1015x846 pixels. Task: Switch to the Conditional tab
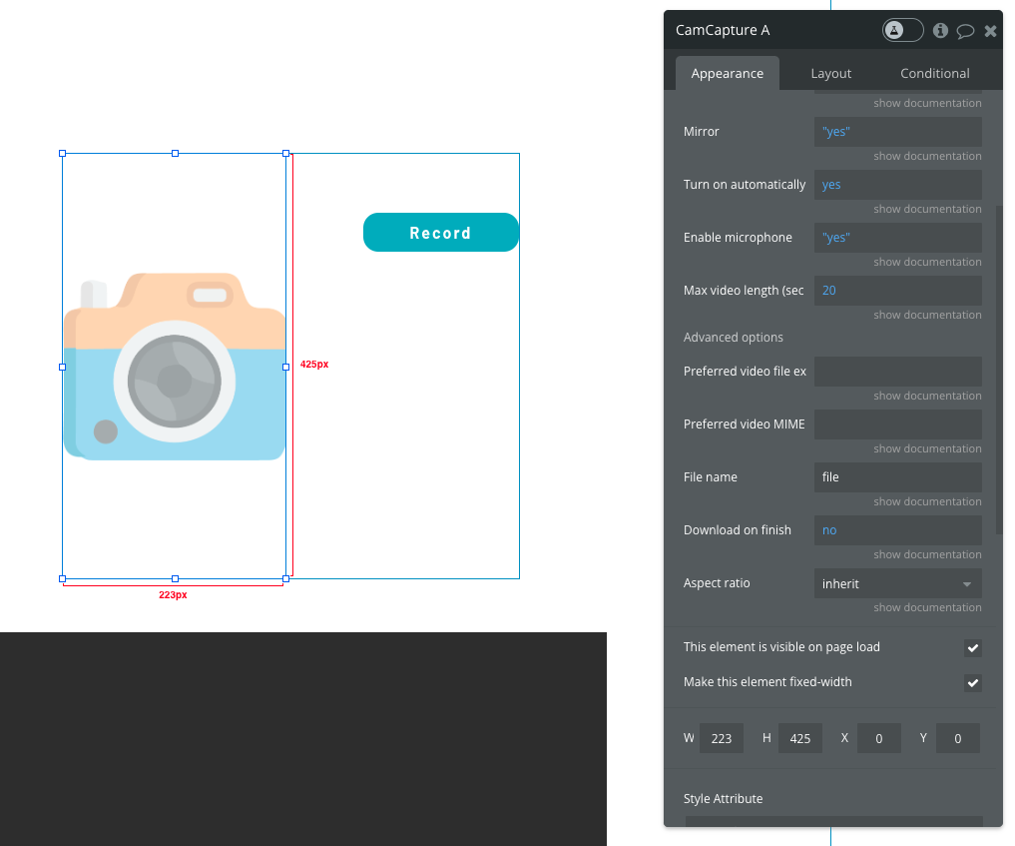click(935, 73)
